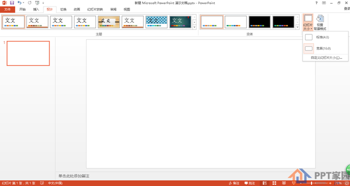Screen dimensions: 350x186
Task: Toggle 备注 notes in status bar
Action: (x=234, y=183)
